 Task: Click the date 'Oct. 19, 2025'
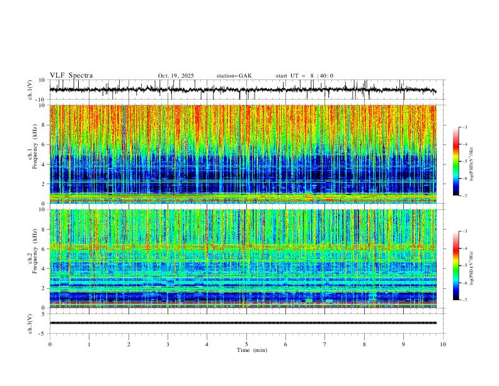tap(176, 76)
